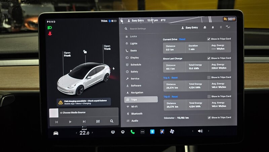The width and height of the screenshot is (269, 152).
Task: Open the media equalizer settings
Action: [98, 121]
